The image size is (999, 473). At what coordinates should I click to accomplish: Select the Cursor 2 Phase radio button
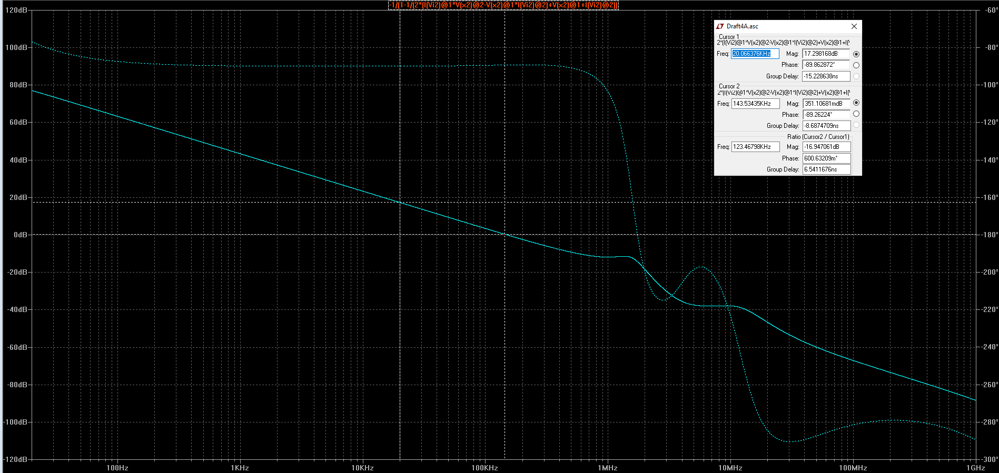(856, 114)
